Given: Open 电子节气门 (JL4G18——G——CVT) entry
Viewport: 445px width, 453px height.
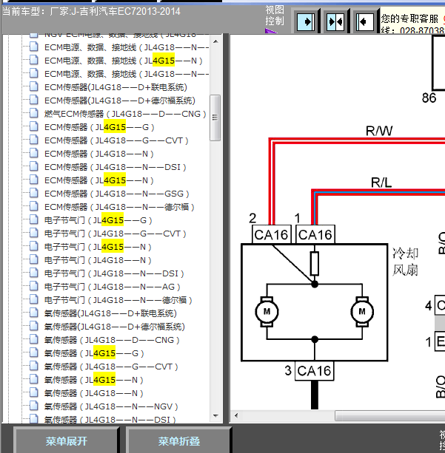Looking at the screenshot, I should [x=115, y=234].
